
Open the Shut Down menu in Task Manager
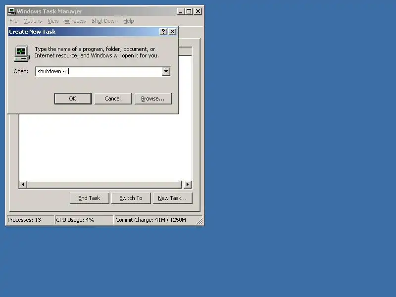point(104,21)
